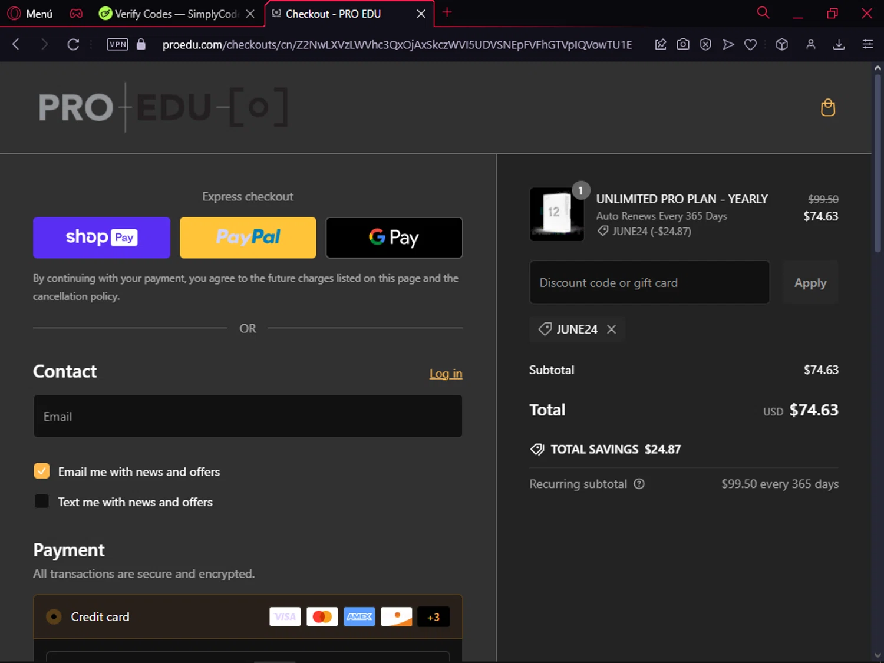Reload the current page
This screenshot has width=884, height=663.
[73, 44]
